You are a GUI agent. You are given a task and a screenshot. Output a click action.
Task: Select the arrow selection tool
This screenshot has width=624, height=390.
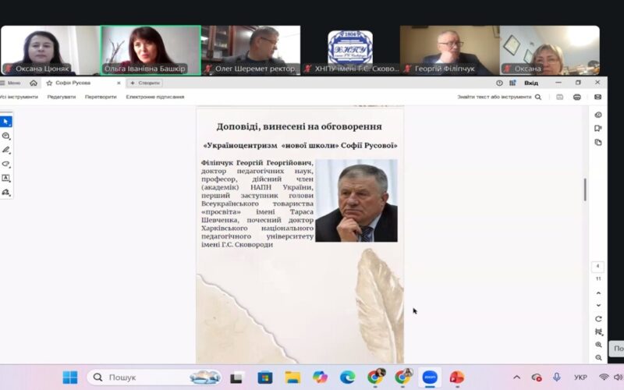(6, 122)
